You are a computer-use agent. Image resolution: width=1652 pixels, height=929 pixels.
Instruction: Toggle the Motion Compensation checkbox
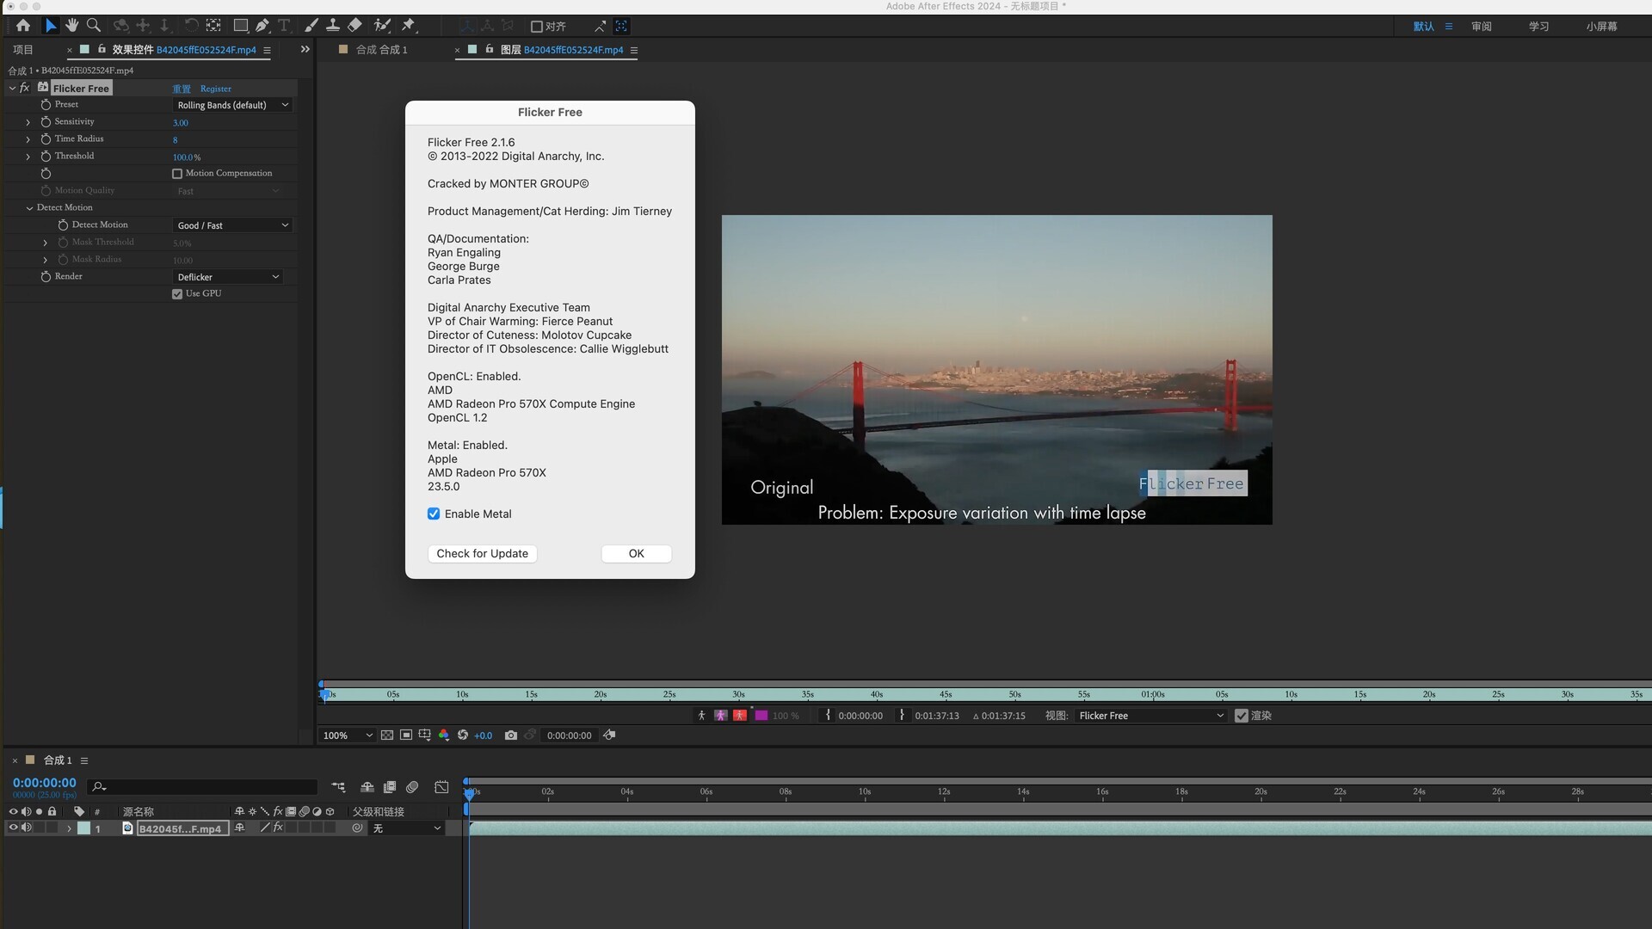pos(177,174)
